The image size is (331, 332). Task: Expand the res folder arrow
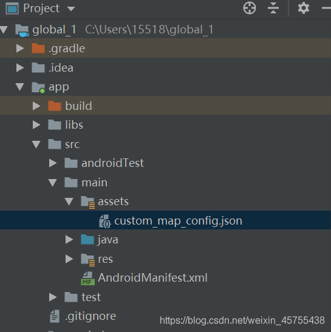click(x=69, y=259)
